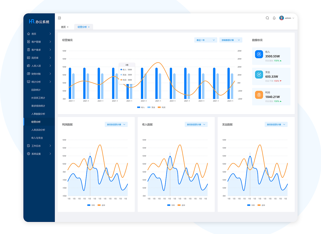Open 支出数据 按实际回款计算 dropdown
The width and height of the screenshot is (321, 234).
point(276,124)
